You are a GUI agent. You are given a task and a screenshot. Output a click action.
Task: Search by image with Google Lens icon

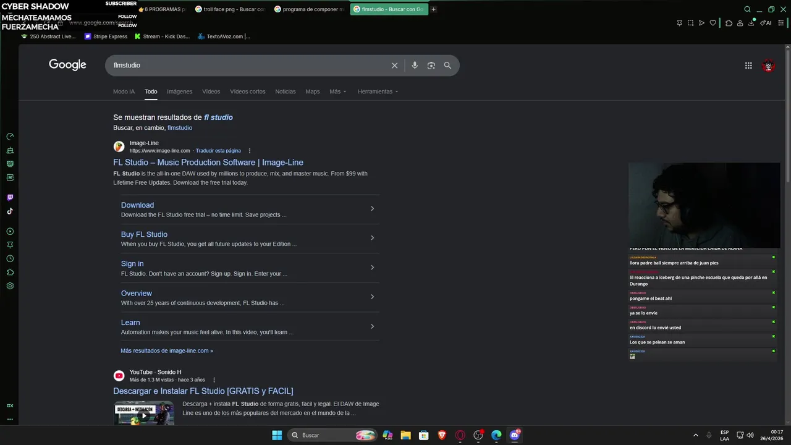[431, 66]
